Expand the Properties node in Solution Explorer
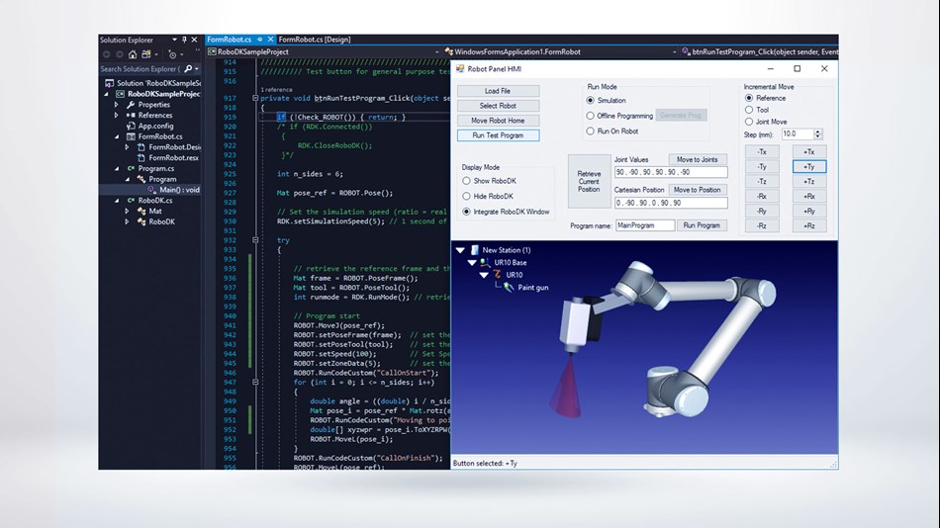Viewport: 940px width, 528px height. click(x=117, y=104)
